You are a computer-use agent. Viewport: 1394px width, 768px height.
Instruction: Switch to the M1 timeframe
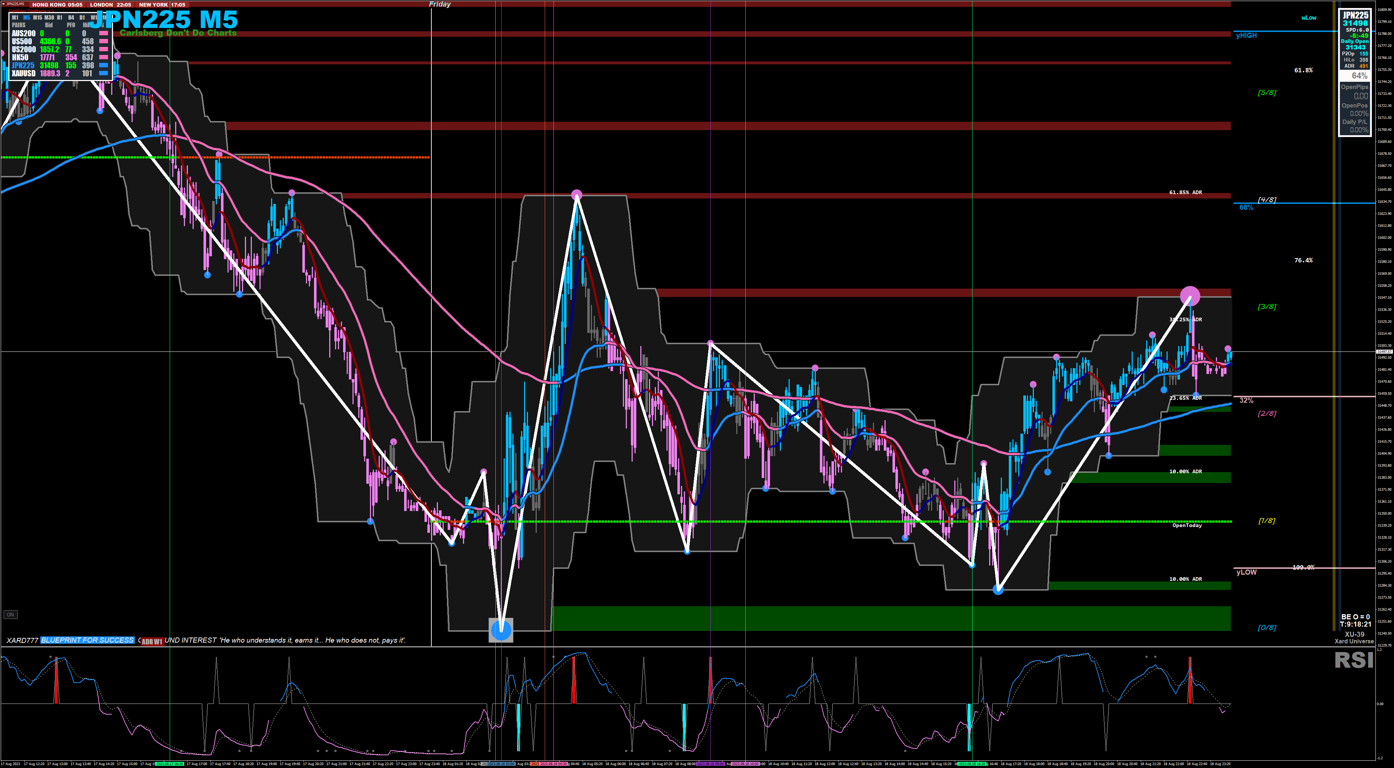click(15, 18)
